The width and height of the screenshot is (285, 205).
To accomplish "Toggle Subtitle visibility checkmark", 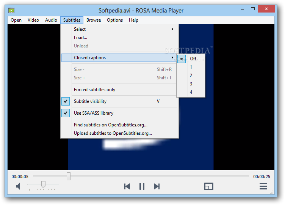I will pyautogui.click(x=119, y=101).
